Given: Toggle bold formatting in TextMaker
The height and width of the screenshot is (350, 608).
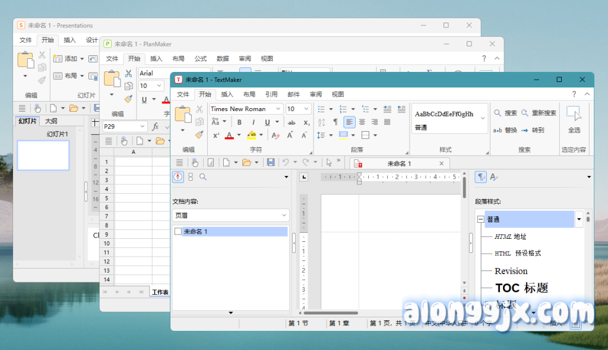Looking at the screenshot, I should click(239, 122).
